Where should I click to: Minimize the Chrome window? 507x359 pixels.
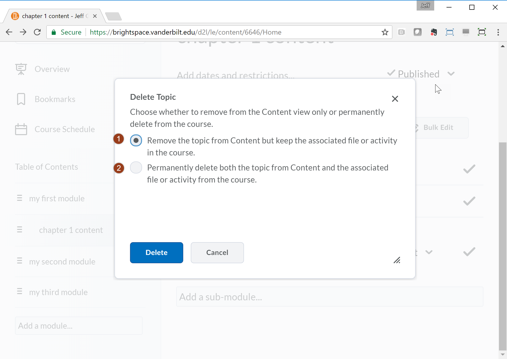[x=449, y=7]
